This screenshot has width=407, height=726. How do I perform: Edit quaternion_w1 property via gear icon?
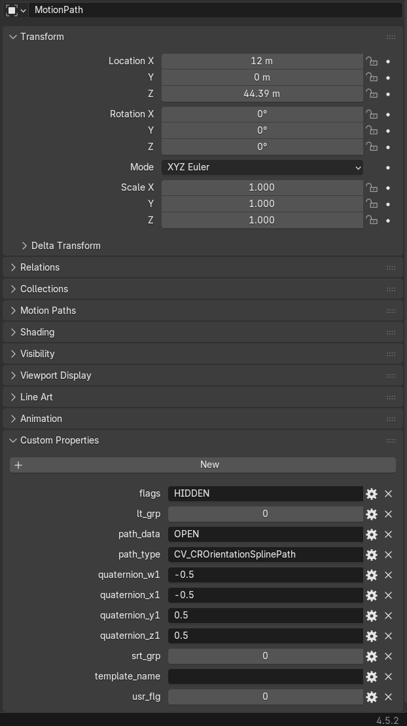(372, 575)
